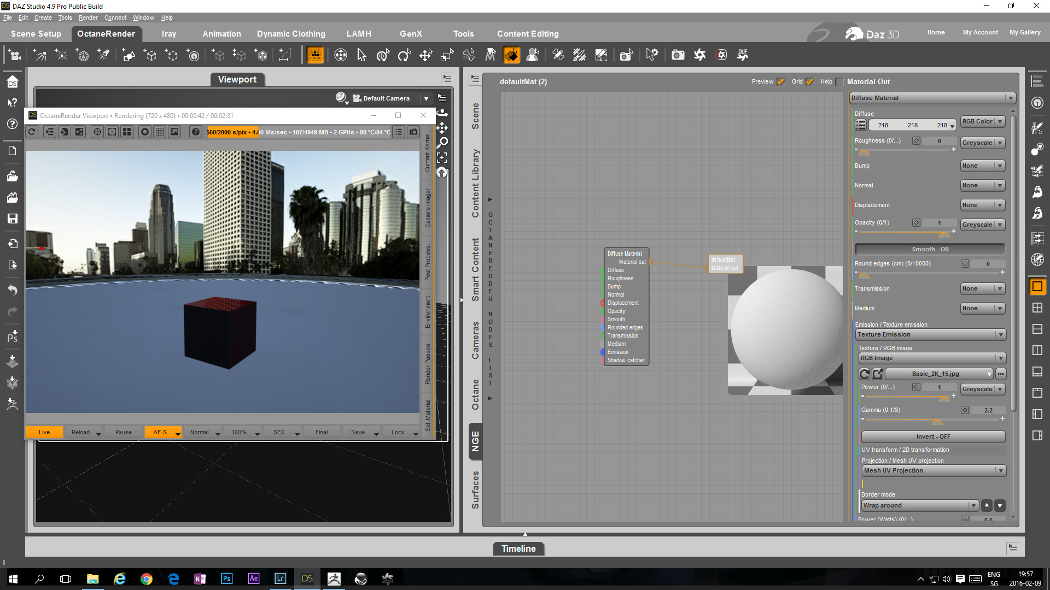Pause the OctaneRender rendering
Viewport: 1050px width, 590px height.
click(x=124, y=432)
